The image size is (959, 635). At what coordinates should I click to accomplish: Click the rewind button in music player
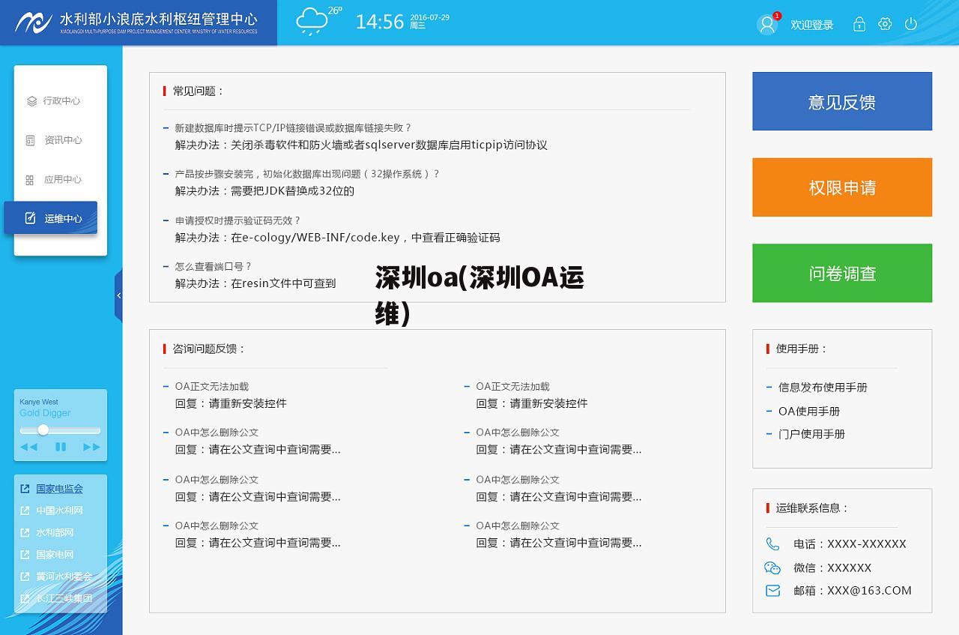pyautogui.click(x=28, y=447)
